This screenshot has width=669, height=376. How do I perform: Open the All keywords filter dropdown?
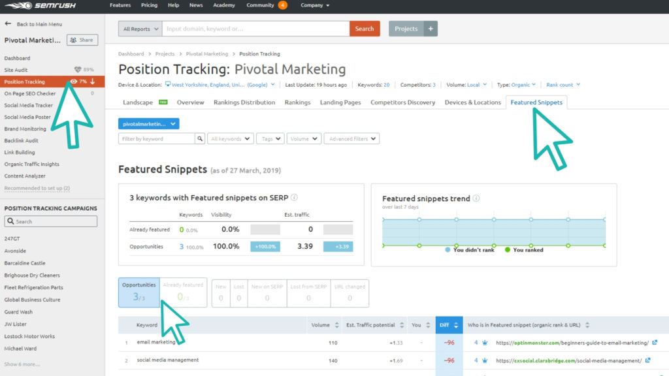click(x=231, y=138)
